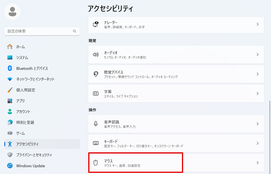Click the hearing devices ear icon

(96, 74)
